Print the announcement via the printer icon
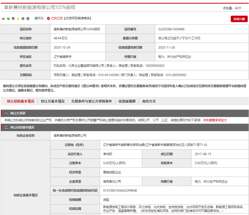 [27, 18]
